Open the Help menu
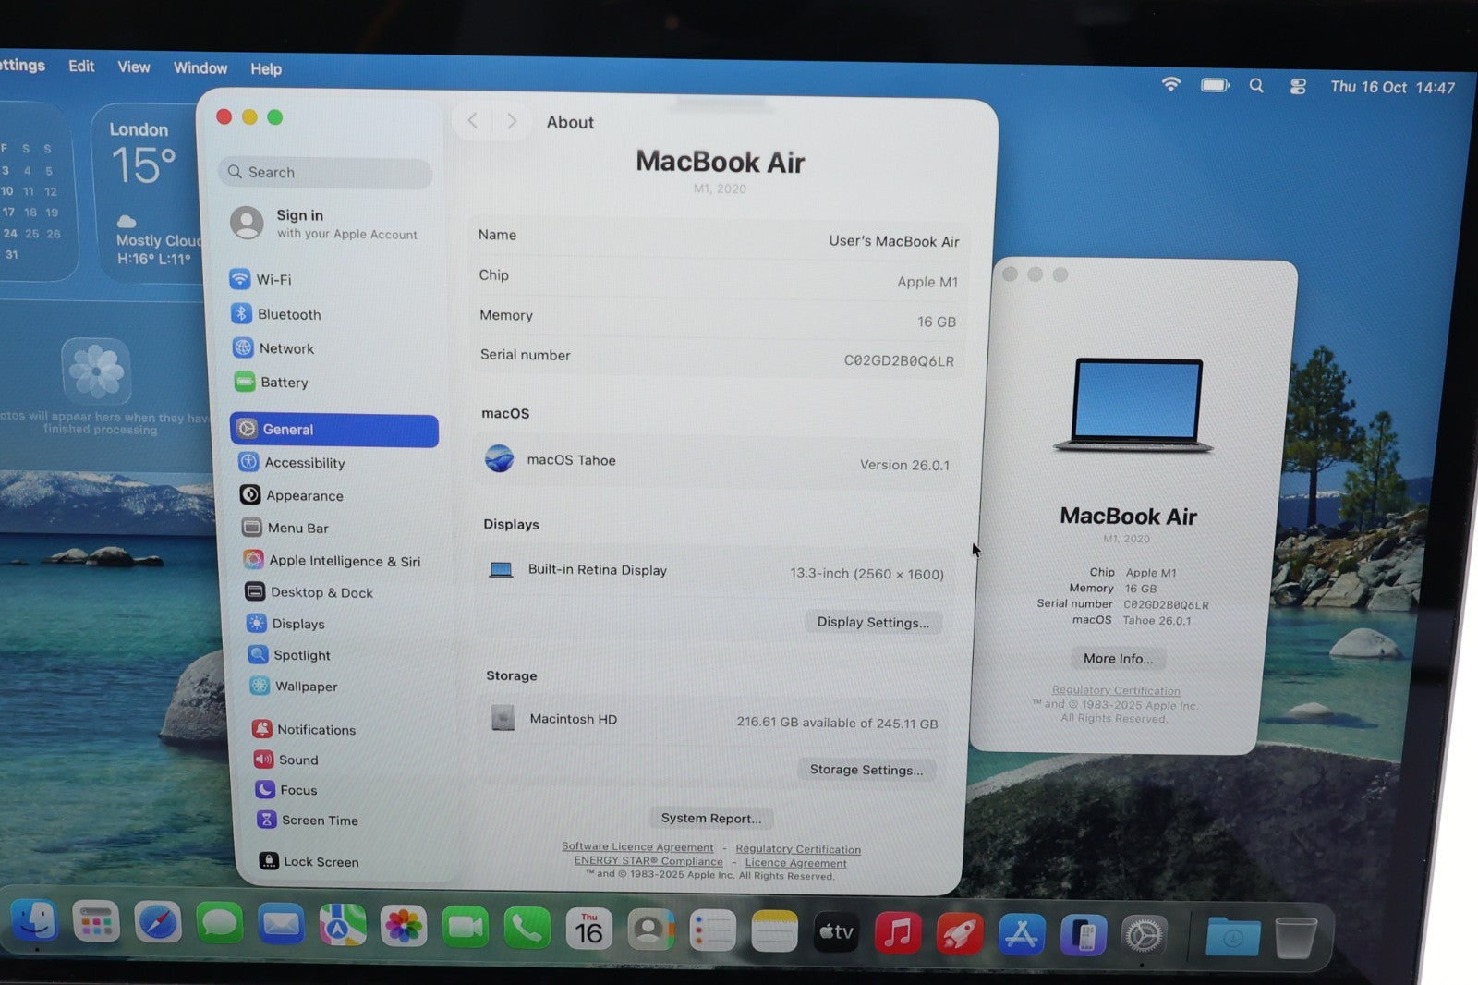The width and height of the screenshot is (1478, 985). [x=266, y=69]
